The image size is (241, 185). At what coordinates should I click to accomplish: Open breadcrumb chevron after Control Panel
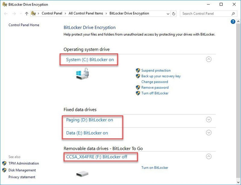pyautogui.click(x=65, y=14)
